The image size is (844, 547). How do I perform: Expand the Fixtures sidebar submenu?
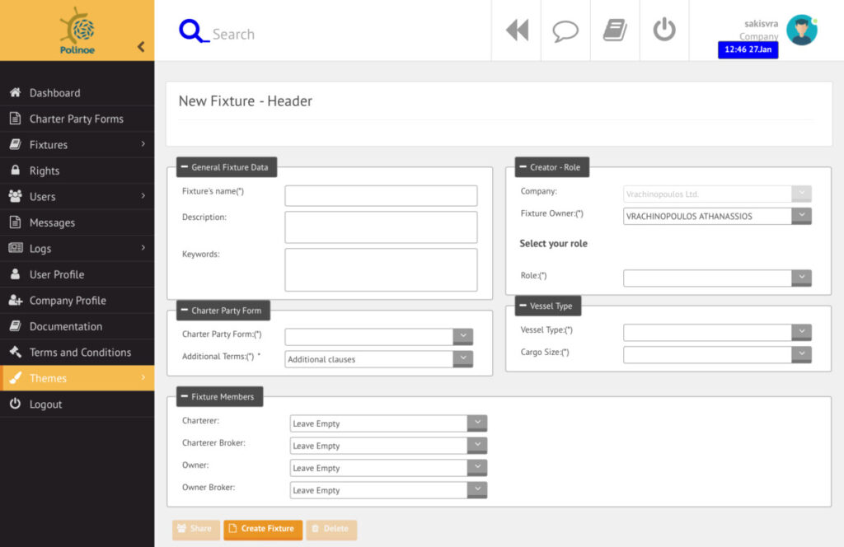(142, 144)
